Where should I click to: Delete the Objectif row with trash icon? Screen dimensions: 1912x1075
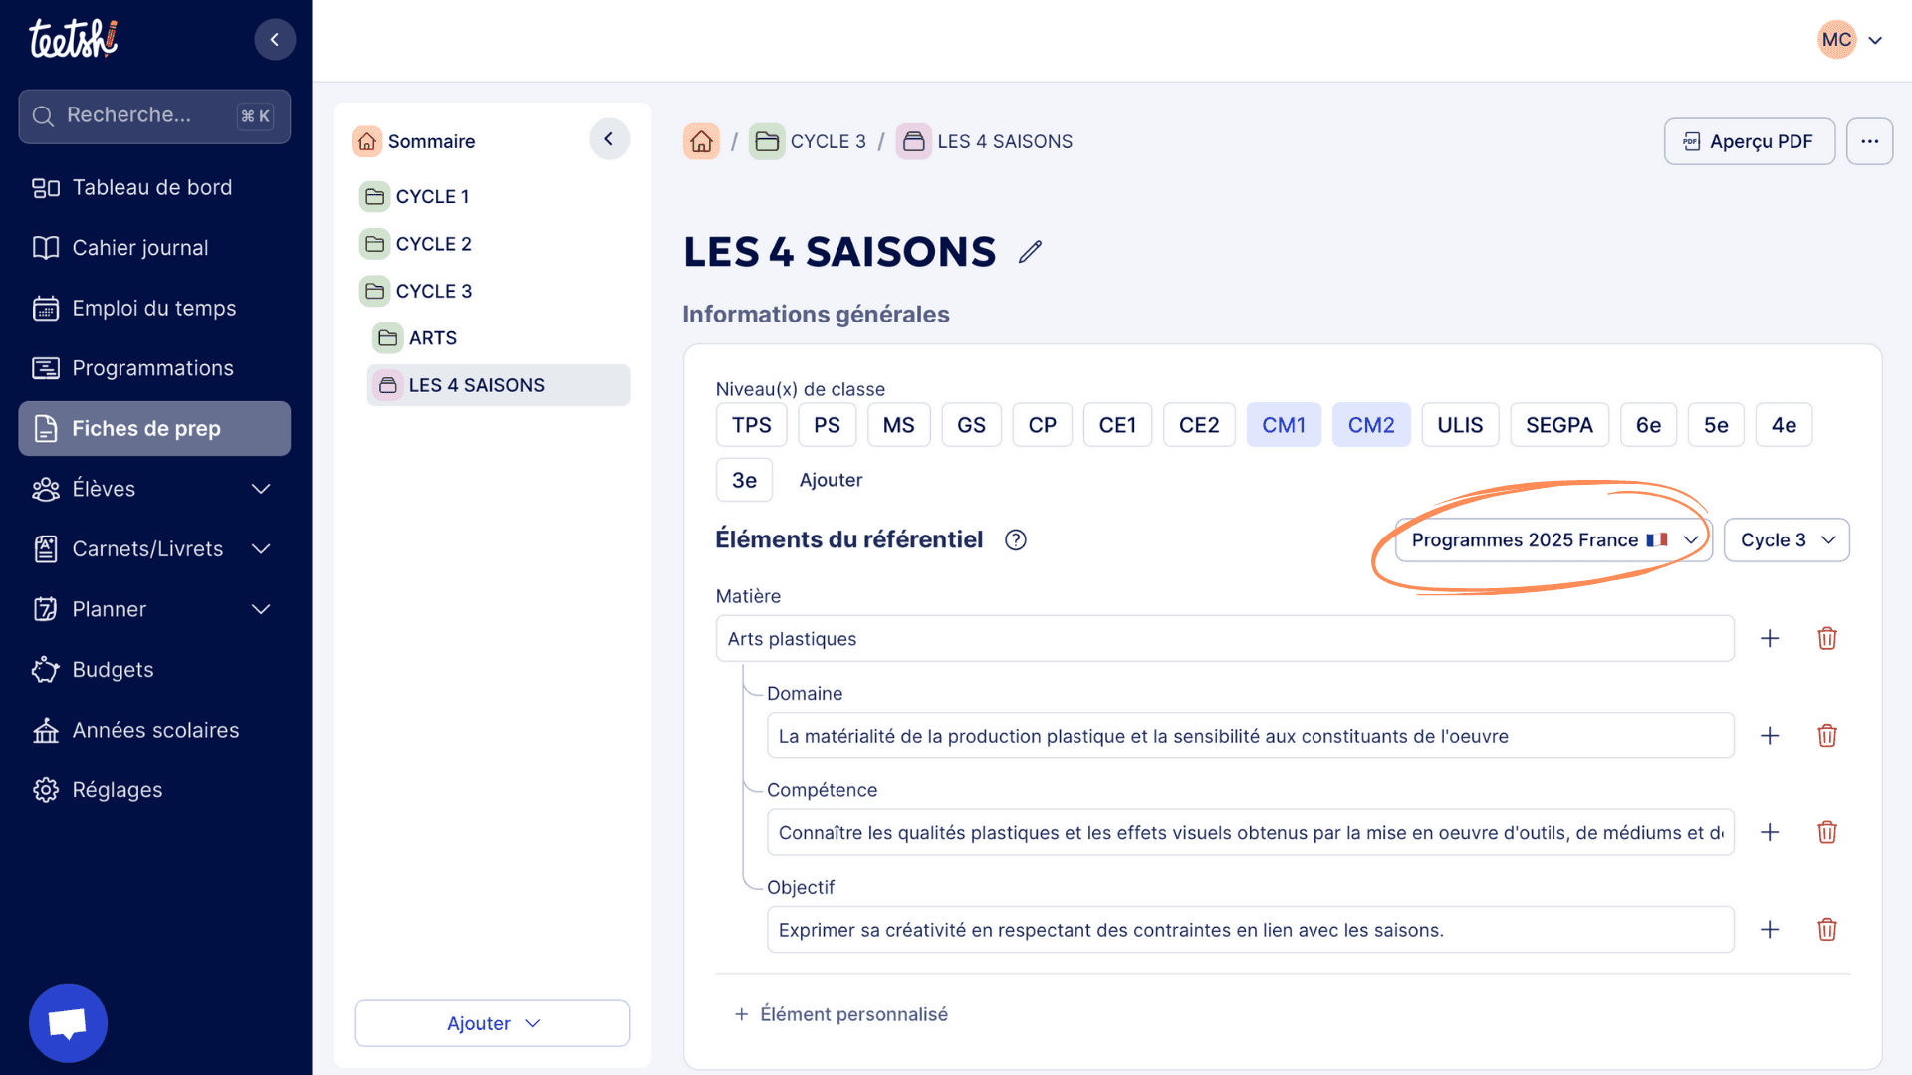tap(1826, 929)
